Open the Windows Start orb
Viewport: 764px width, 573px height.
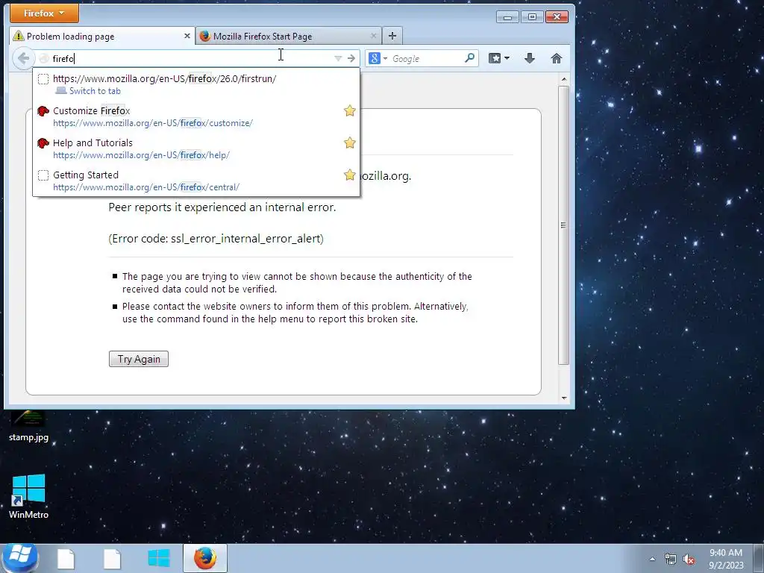point(20,558)
